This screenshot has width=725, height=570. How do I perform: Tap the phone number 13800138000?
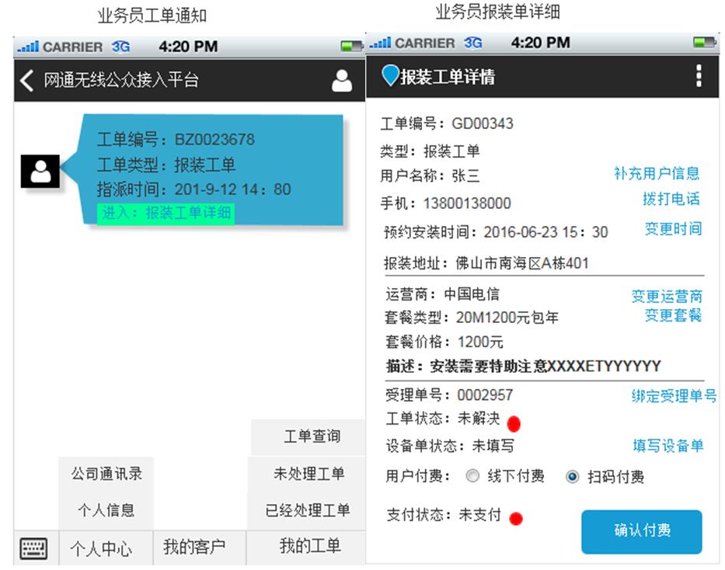467,203
